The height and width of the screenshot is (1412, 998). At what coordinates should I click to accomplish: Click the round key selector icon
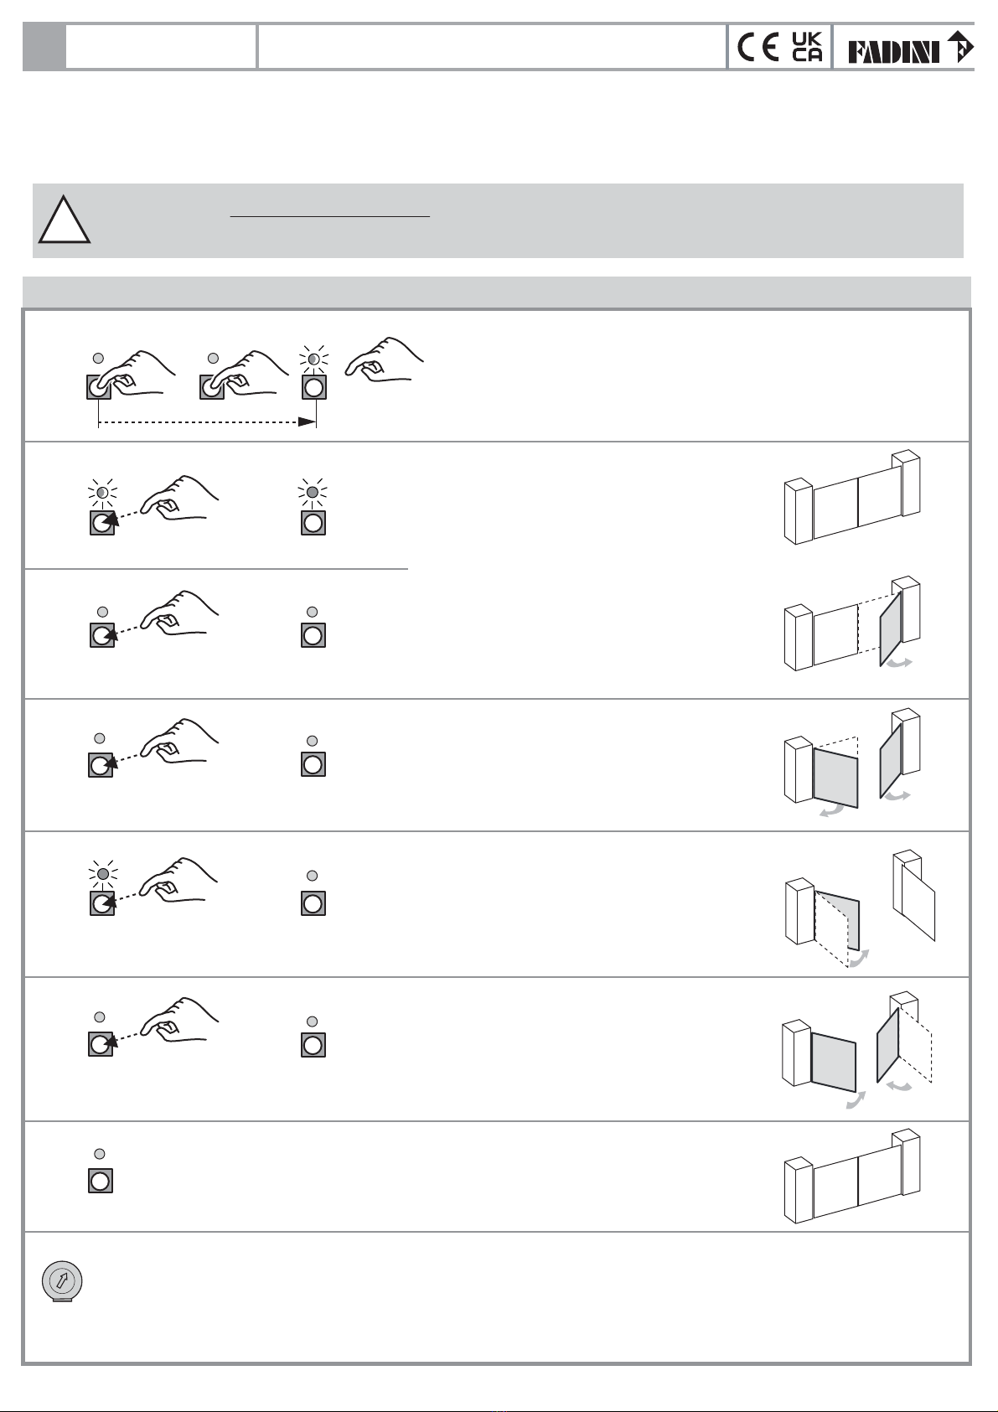coord(62,1281)
